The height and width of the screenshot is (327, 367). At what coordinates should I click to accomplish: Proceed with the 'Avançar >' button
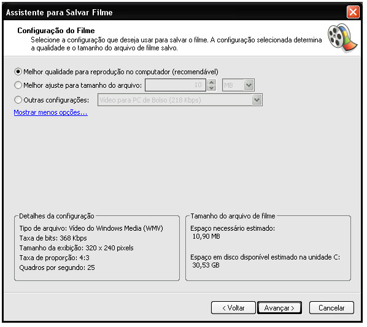click(x=279, y=308)
